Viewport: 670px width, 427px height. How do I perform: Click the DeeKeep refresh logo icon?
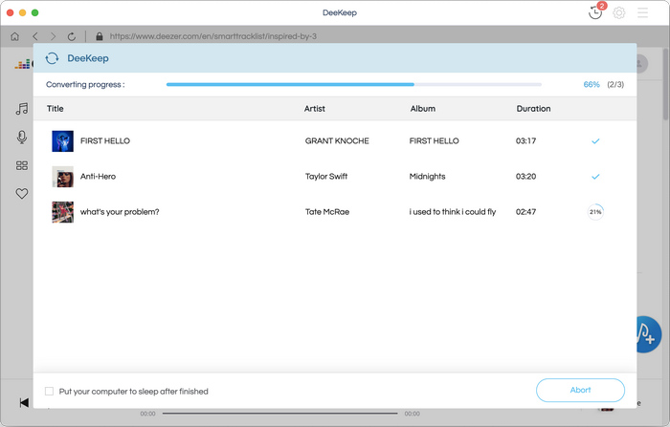(52, 58)
